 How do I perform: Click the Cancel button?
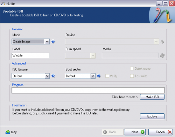click(161, 132)
